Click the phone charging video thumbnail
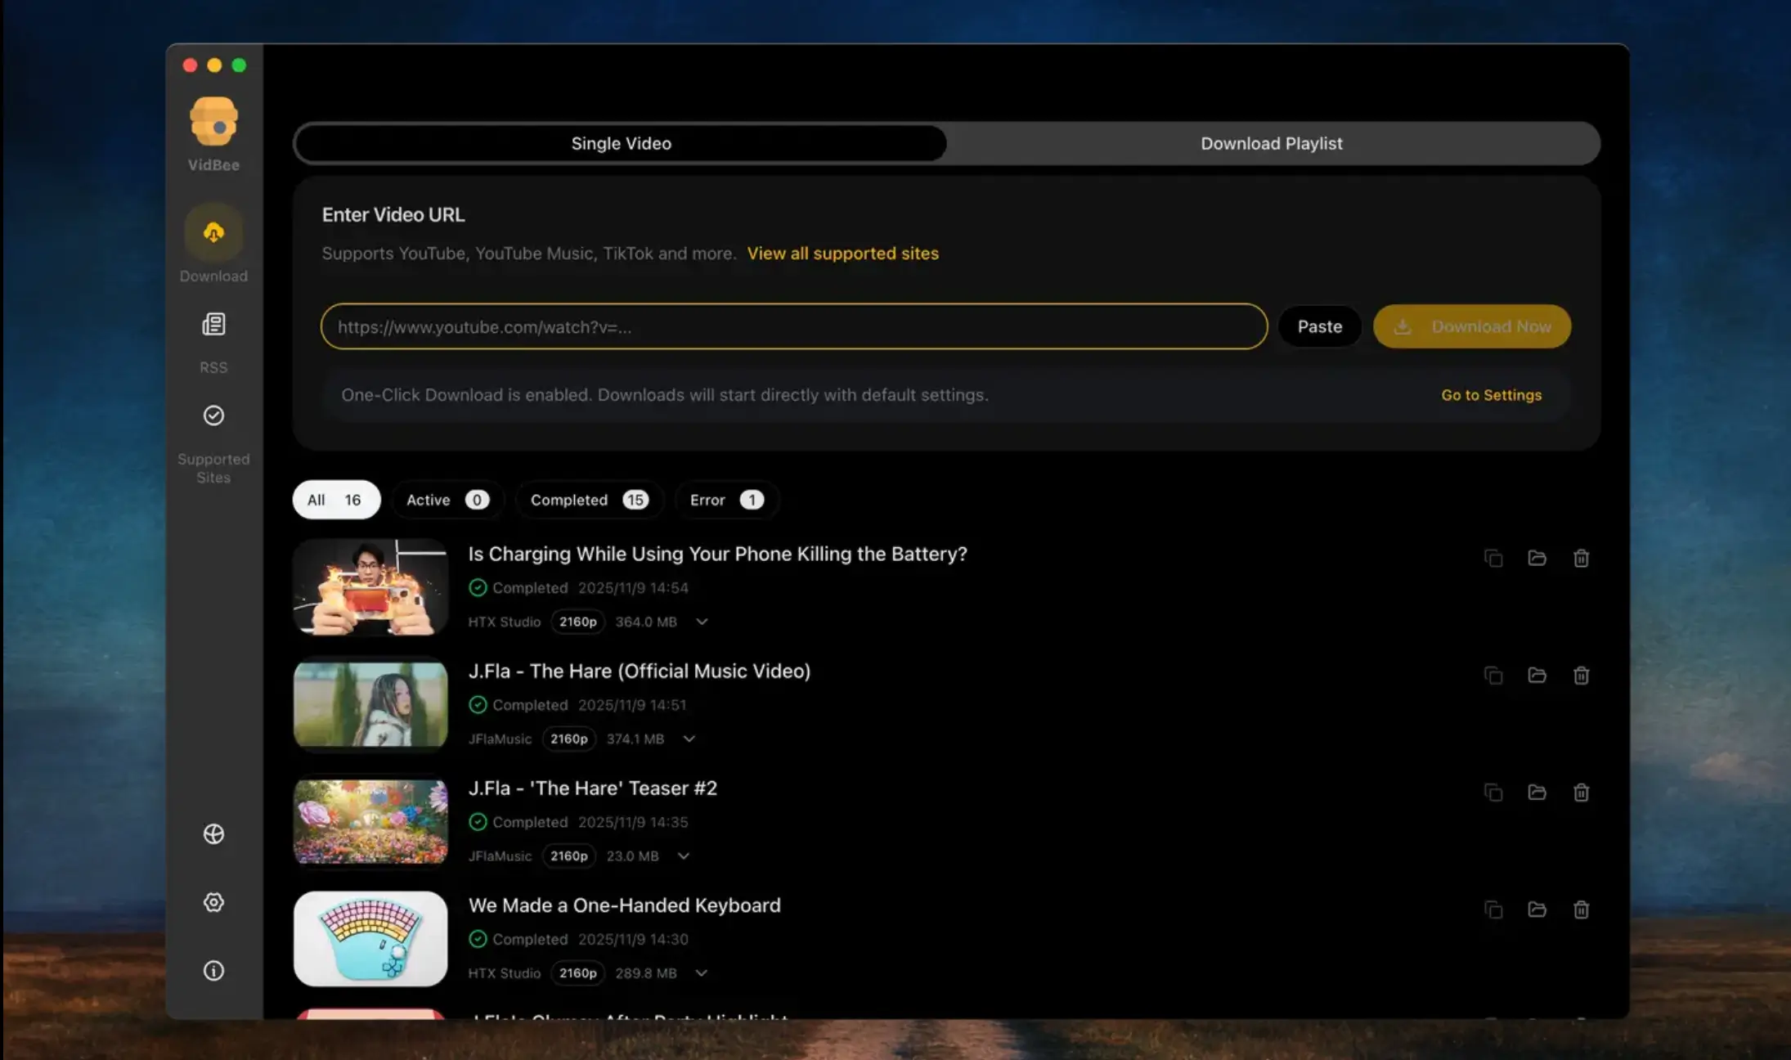Image resolution: width=1791 pixels, height=1060 pixels. 370,586
